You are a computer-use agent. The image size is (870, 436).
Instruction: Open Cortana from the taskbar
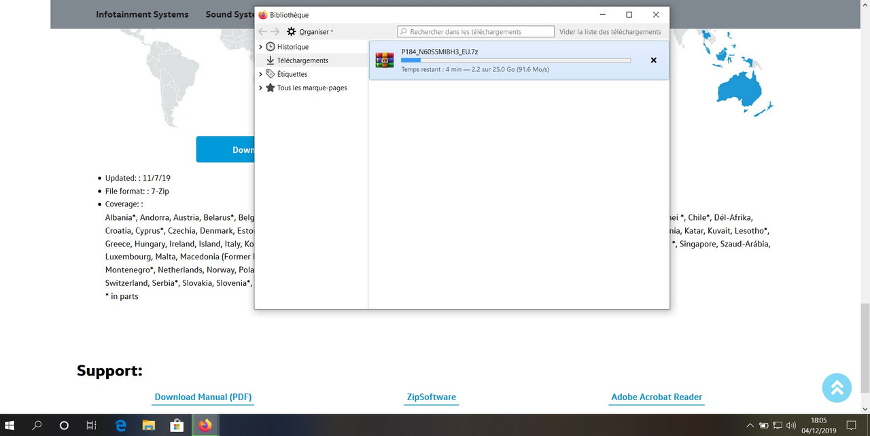(x=64, y=425)
